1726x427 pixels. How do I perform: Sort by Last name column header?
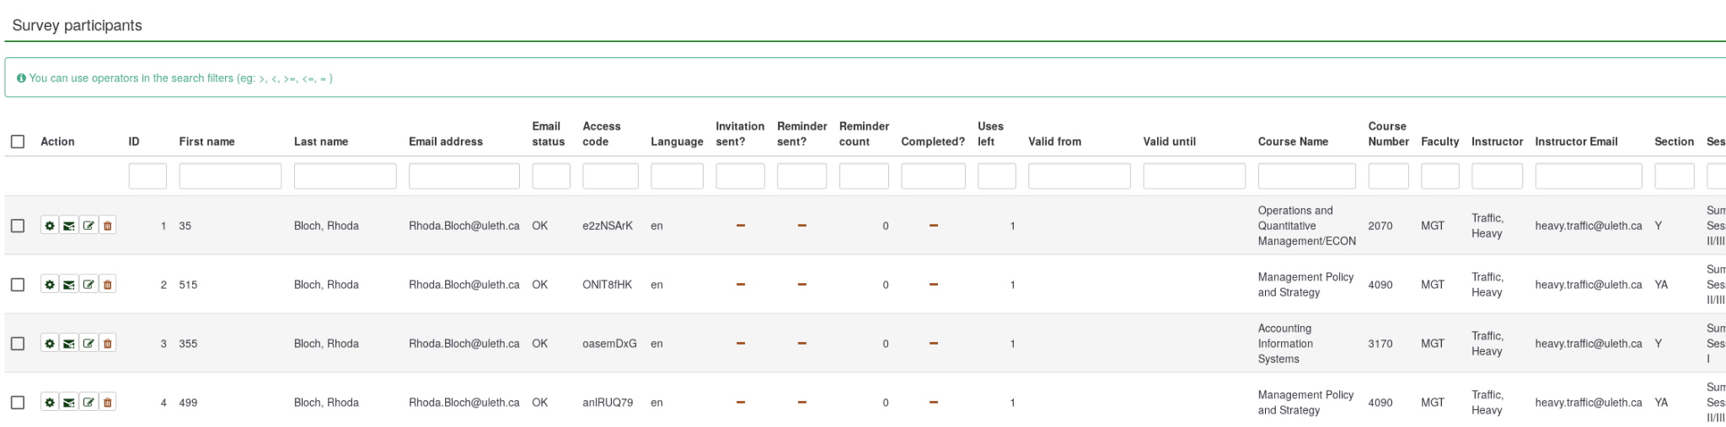321,141
